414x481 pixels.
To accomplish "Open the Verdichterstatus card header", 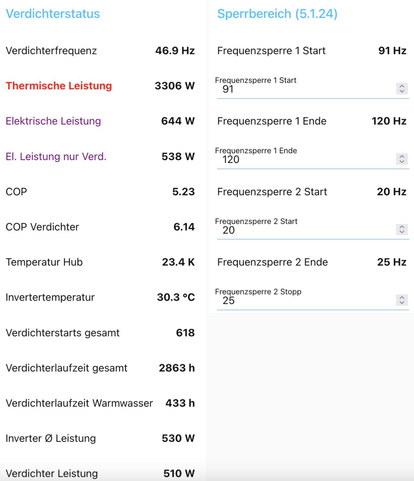I will 53,14.
